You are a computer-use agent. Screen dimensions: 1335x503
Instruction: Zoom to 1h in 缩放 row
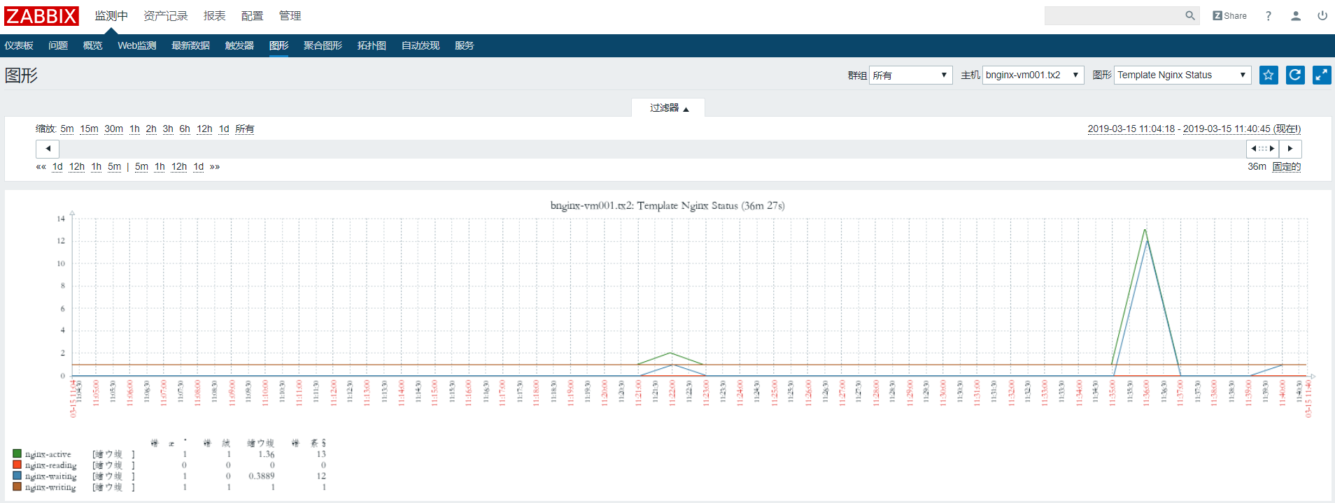click(134, 129)
